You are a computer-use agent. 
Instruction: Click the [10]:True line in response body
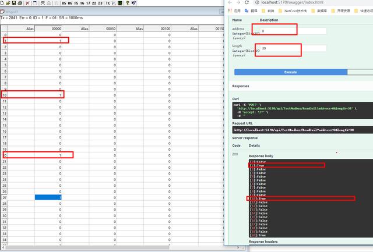[258, 198]
